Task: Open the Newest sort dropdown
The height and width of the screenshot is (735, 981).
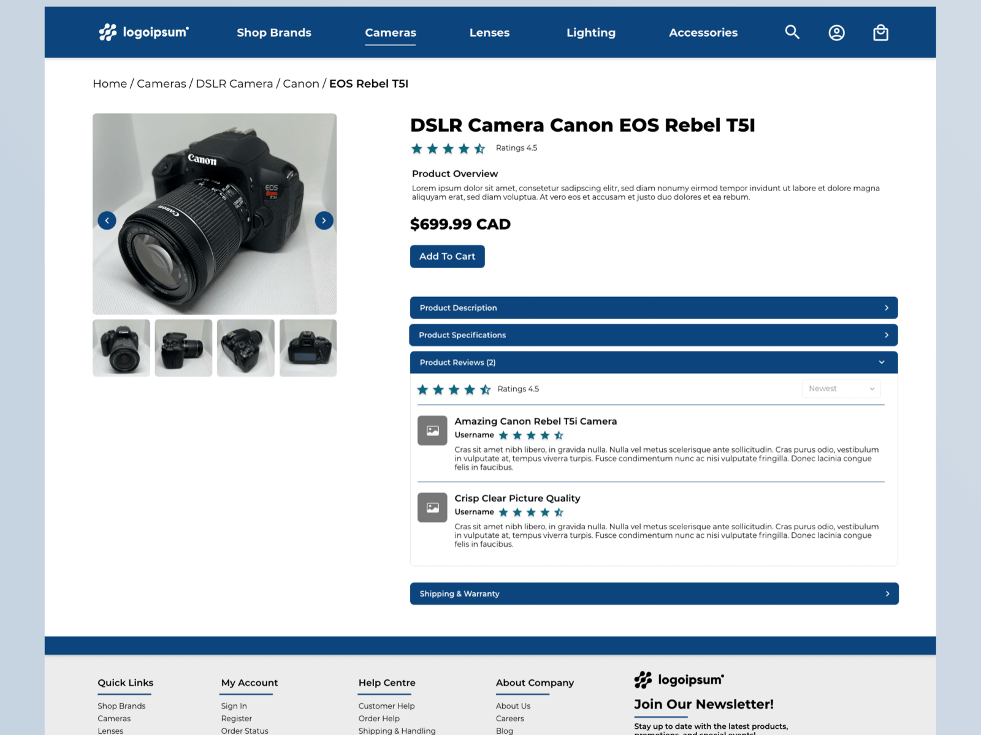Action: (841, 389)
